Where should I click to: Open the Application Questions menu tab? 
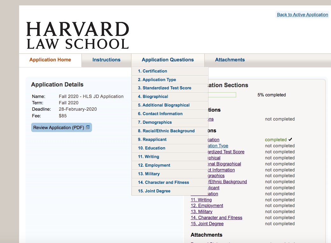pyautogui.click(x=168, y=60)
